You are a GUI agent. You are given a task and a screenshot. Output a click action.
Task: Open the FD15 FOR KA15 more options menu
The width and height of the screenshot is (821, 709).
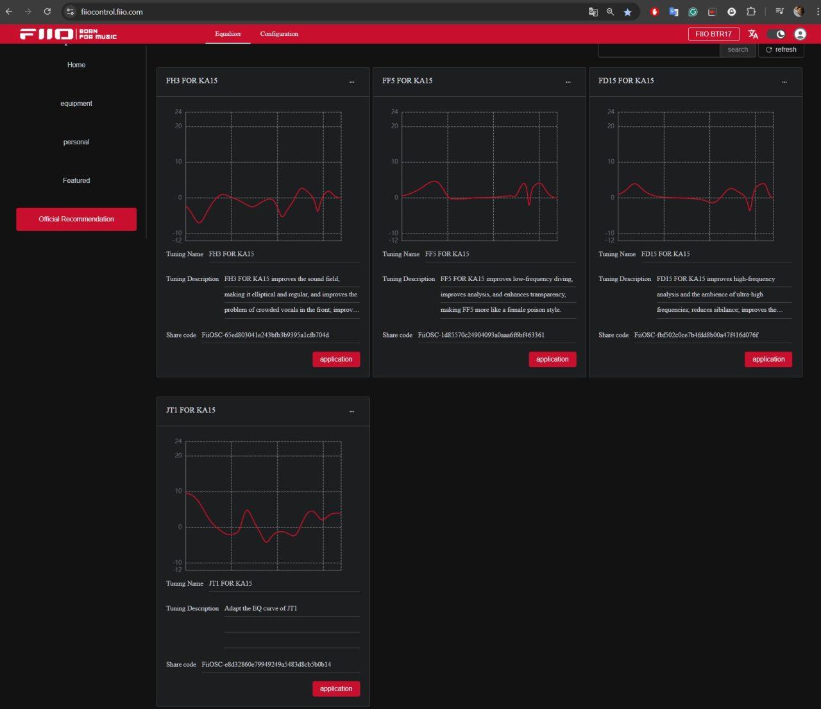[x=784, y=81]
